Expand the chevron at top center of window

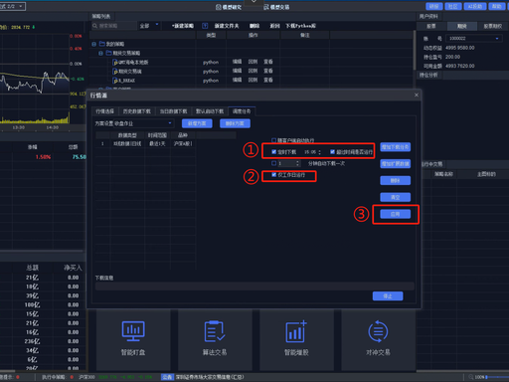(254, 1)
